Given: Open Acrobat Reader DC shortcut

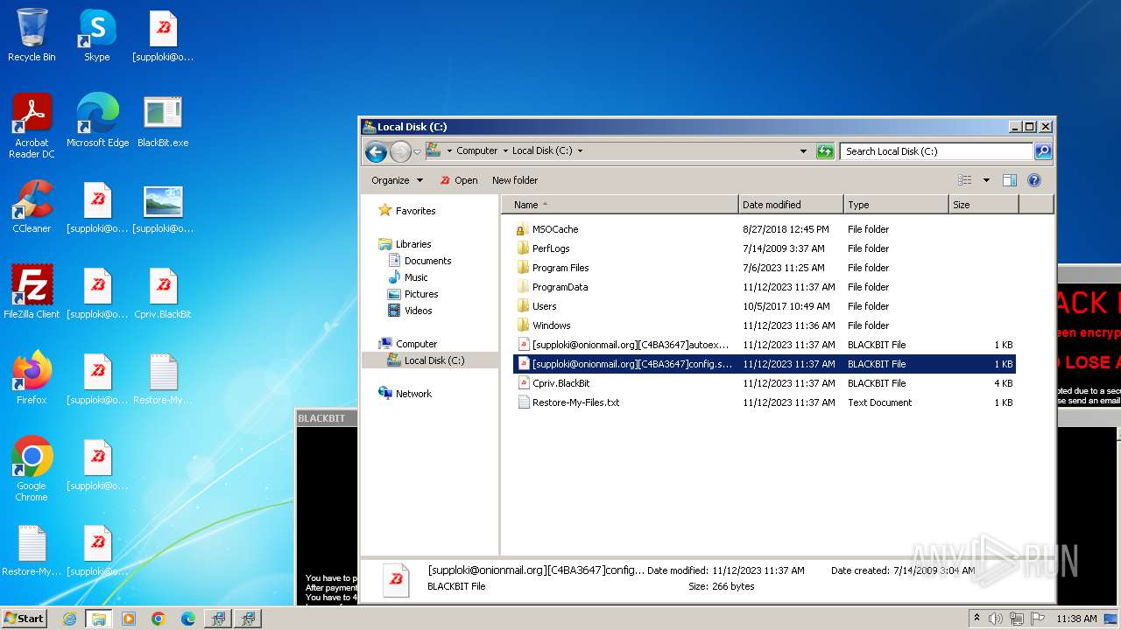Looking at the screenshot, I should 32,127.
